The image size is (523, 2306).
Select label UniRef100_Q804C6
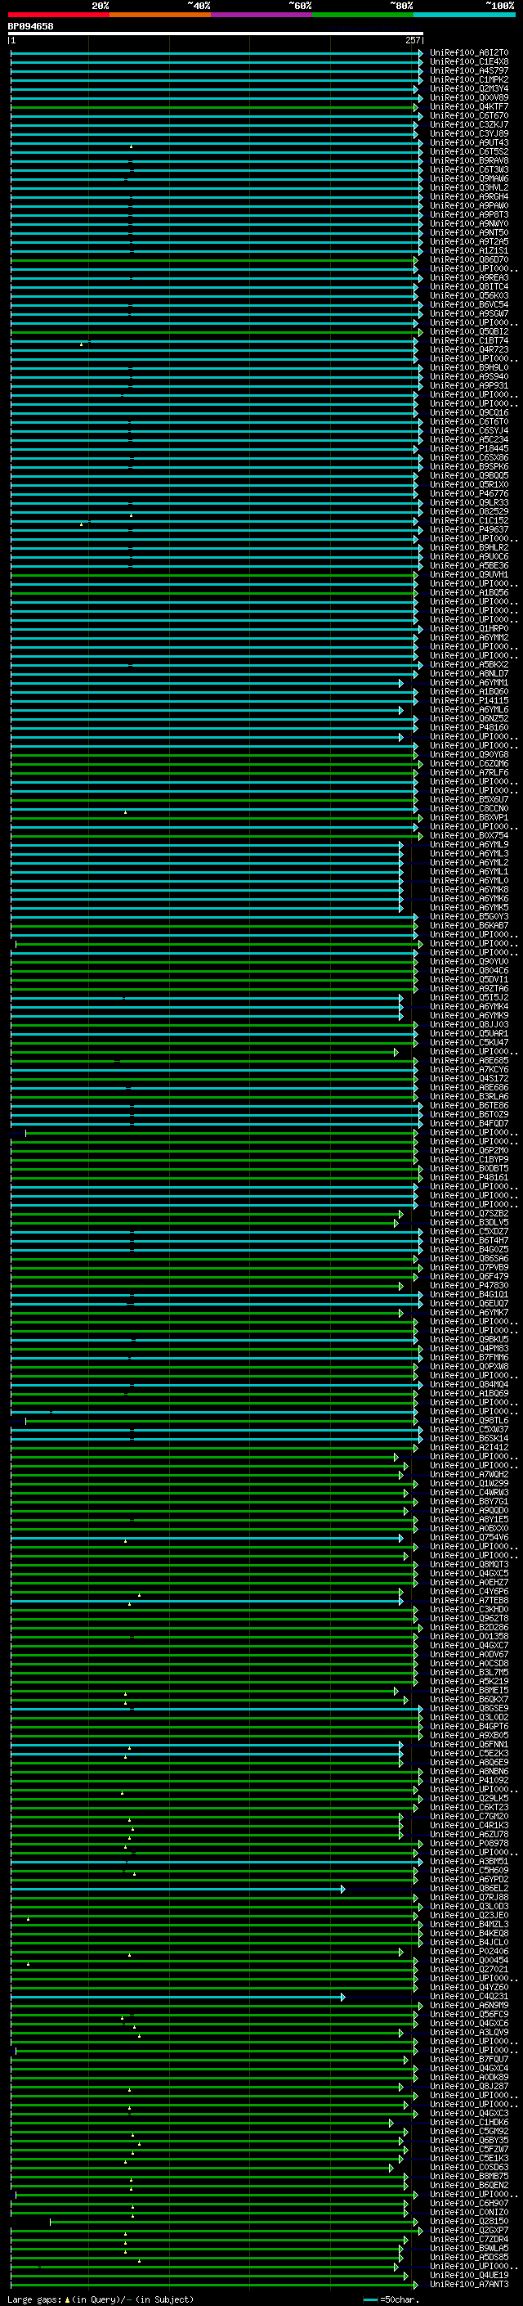(x=469, y=970)
